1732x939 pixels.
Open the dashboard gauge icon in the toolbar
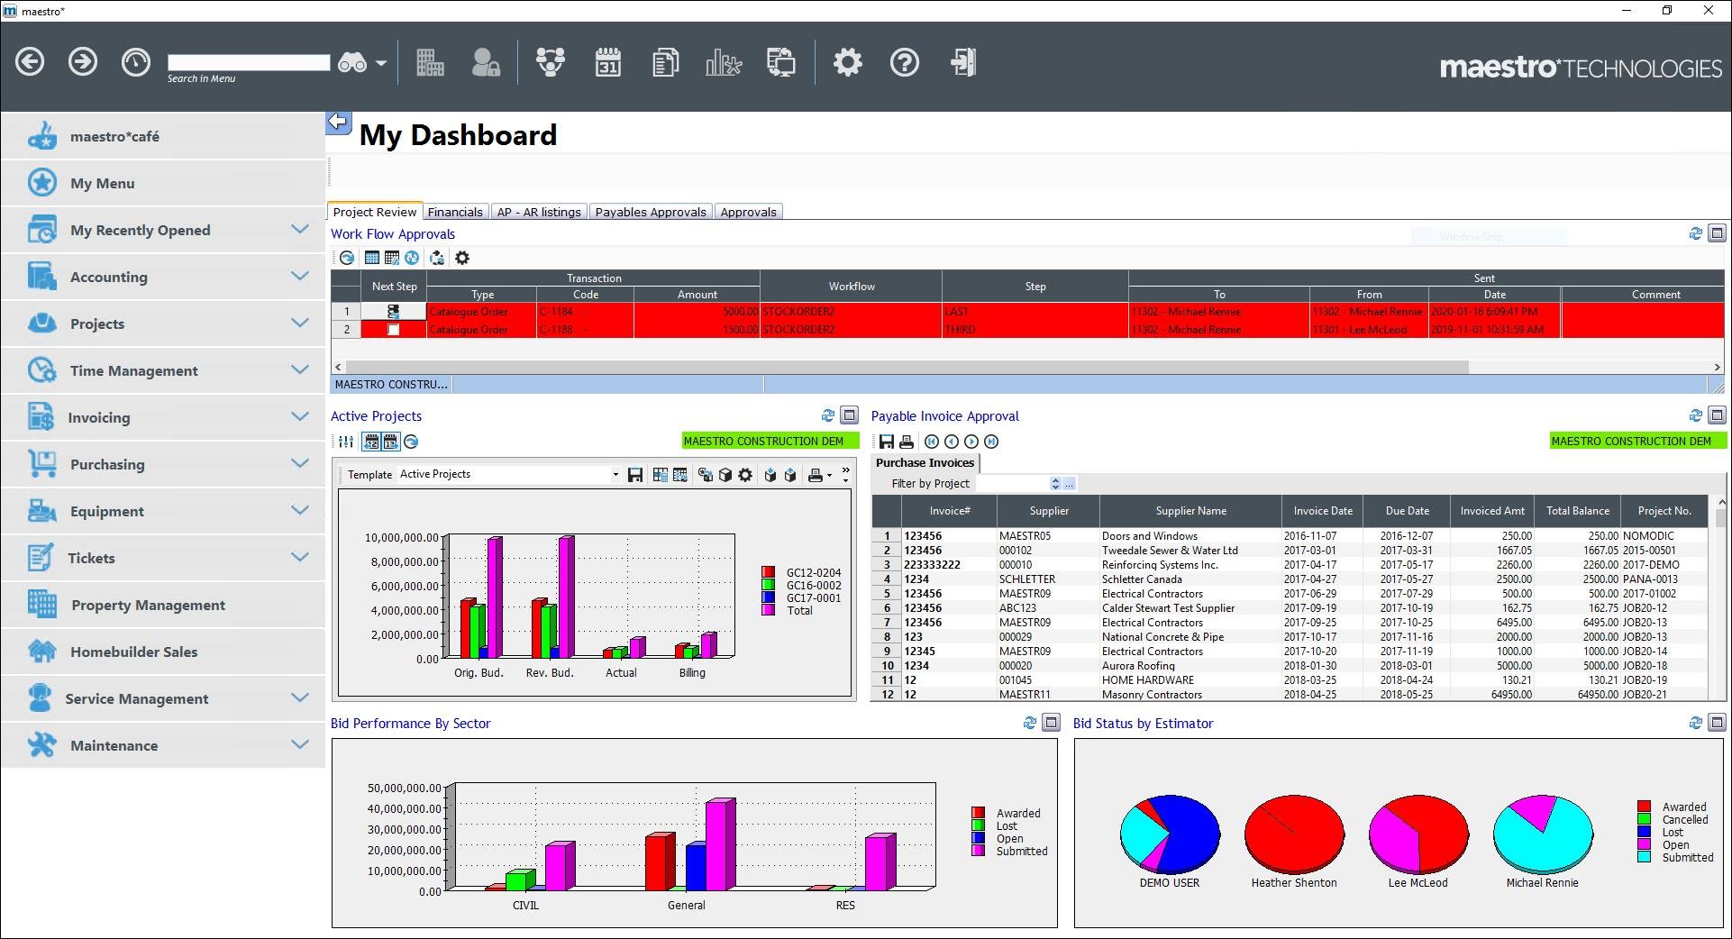(x=136, y=62)
